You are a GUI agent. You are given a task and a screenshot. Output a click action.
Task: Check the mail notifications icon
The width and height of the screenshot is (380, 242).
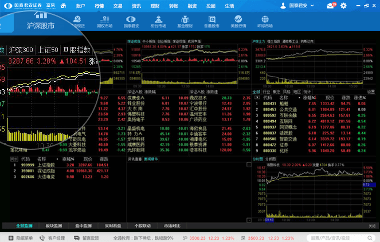coord(331,6)
